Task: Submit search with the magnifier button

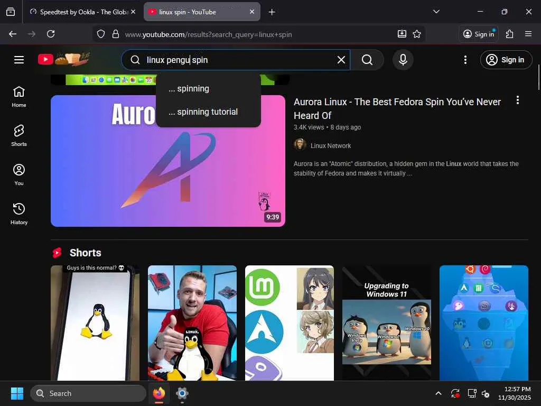Action: (367, 60)
